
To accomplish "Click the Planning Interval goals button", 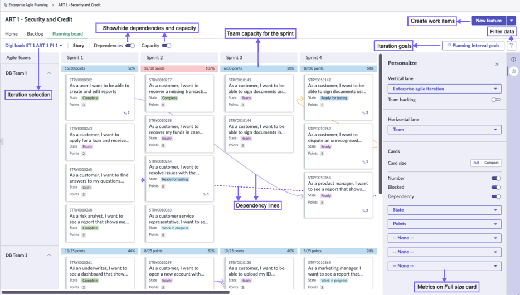I will click(x=473, y=46).
